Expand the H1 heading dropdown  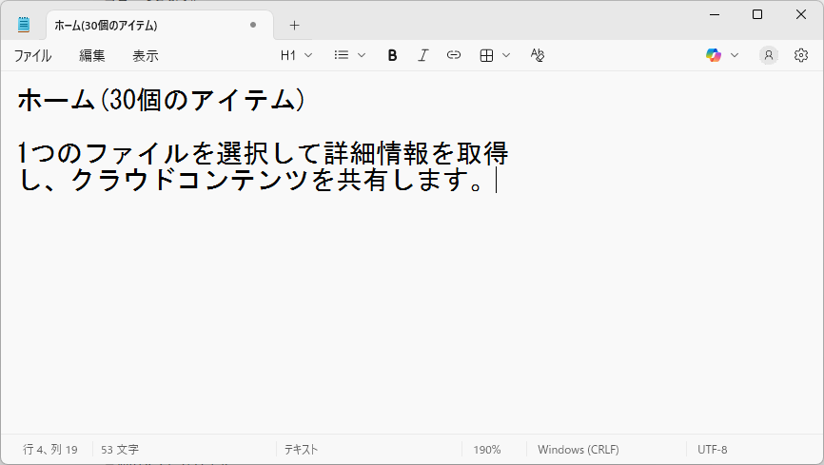(x=296, y=55)
